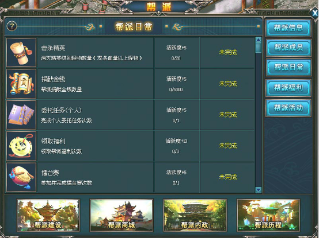Viewport: 319px width, 238px height.
Task: View the 帮派历程 history thumbnail
Action: point(268,215)
